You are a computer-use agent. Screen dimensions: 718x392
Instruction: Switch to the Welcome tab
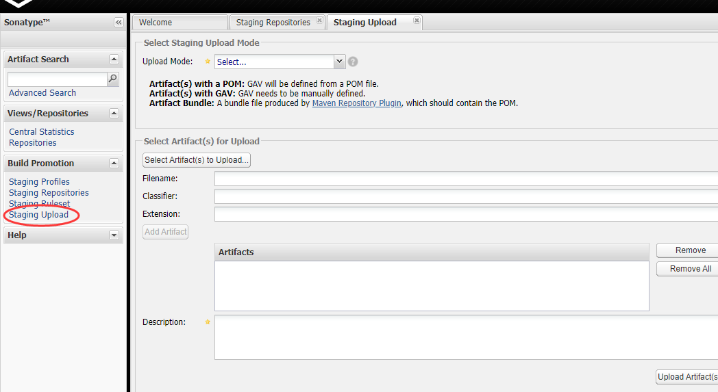click(179, 23)
